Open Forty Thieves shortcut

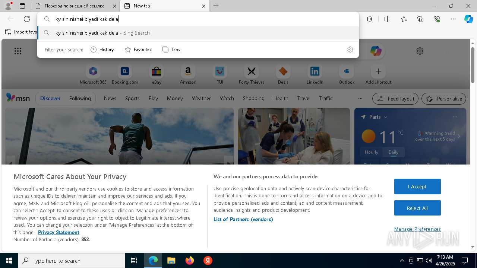[252, 74]
